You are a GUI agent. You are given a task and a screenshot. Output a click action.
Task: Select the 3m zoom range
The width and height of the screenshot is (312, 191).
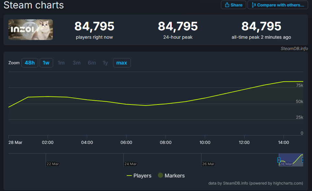pos(76,63)
